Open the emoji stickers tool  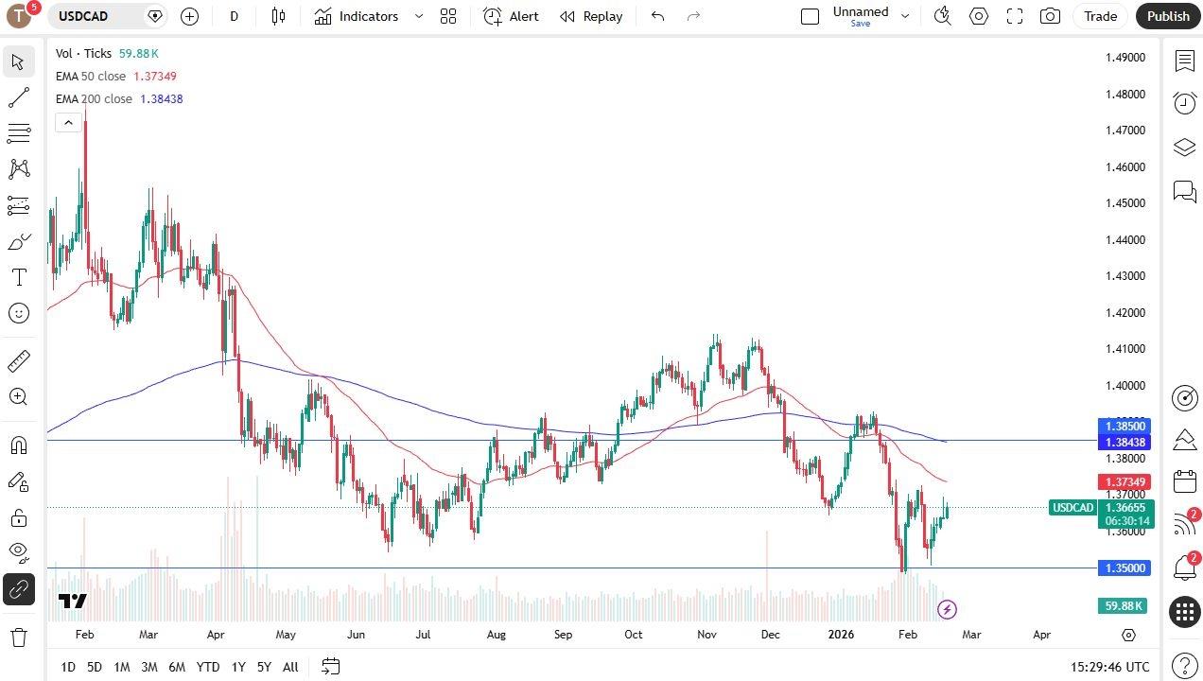19,313
